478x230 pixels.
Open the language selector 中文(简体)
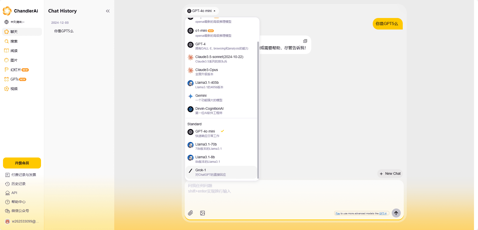(x=17, y=22)
